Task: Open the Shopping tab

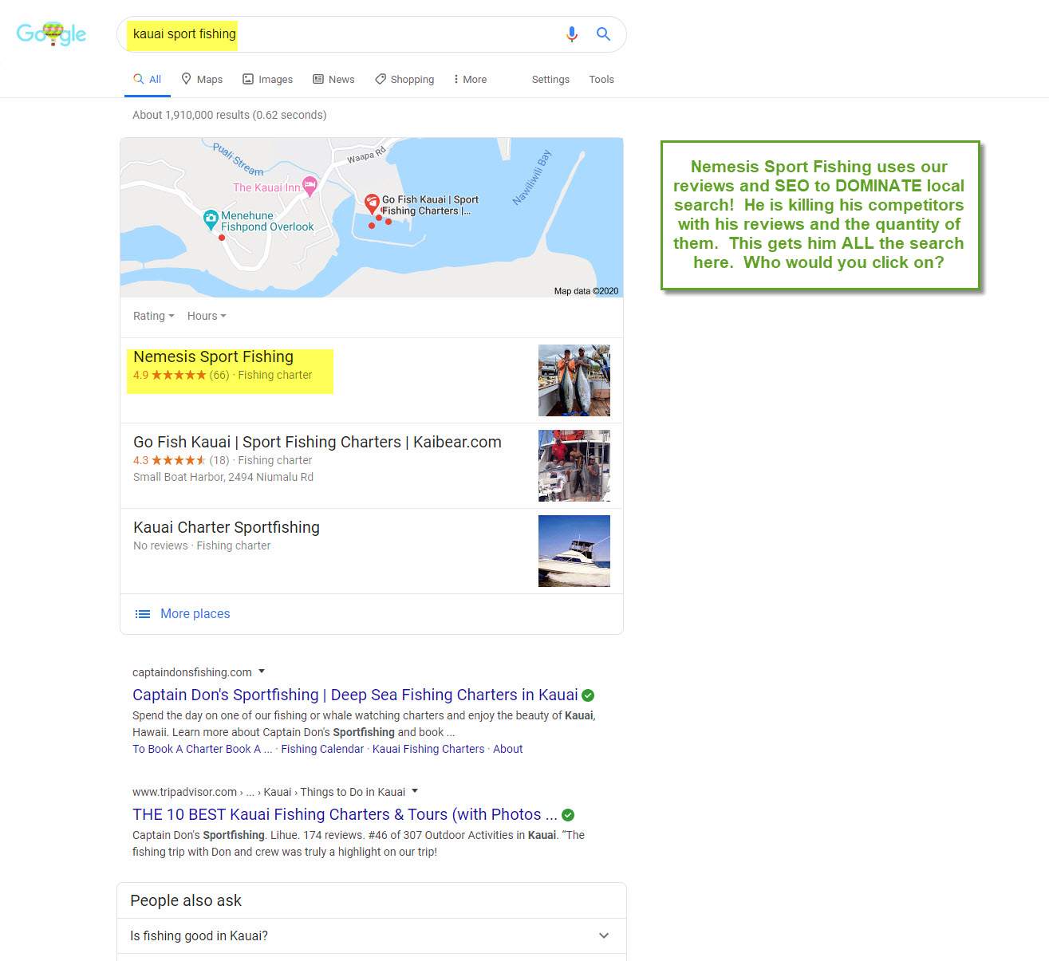Action: click(404, 79)
